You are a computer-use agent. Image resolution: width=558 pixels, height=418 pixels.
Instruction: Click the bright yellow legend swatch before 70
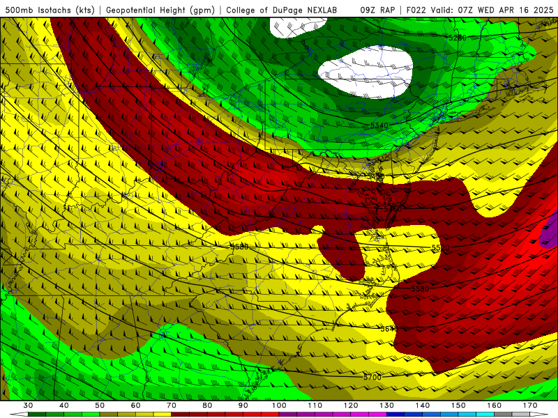click(x=163, y=415)
